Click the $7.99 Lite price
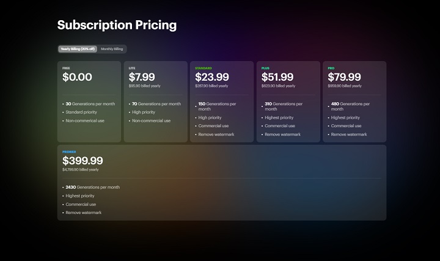Viewport: 440px width, 261px height. coord(142,78)
